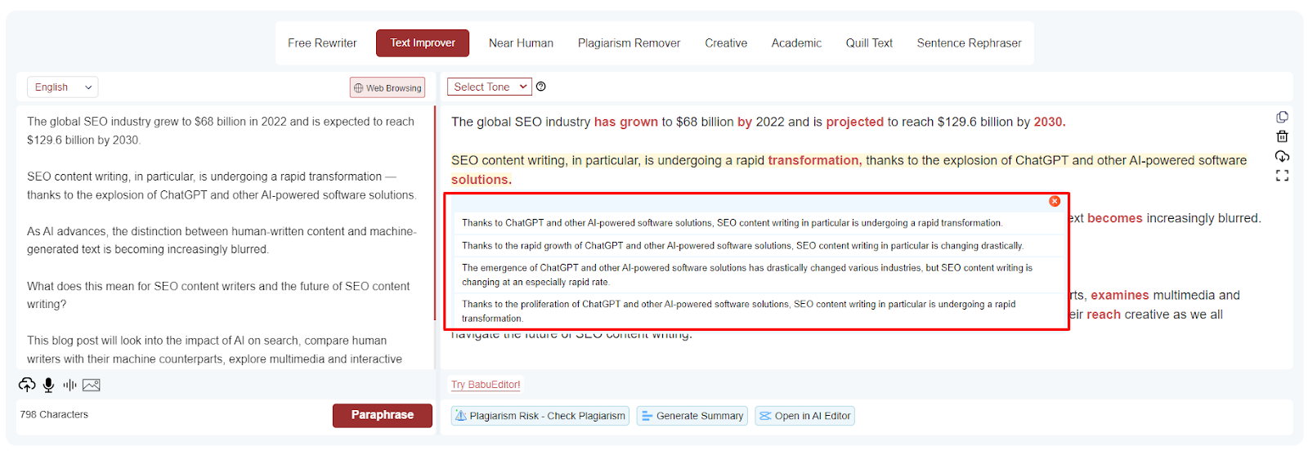
Task: Expand output panel to fullscreen
Action: pyautogui.click(x=1282, y=176)
